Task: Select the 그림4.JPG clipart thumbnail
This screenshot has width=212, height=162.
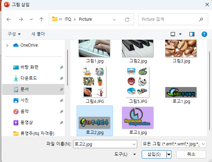Action: click(x=94, y=82)
